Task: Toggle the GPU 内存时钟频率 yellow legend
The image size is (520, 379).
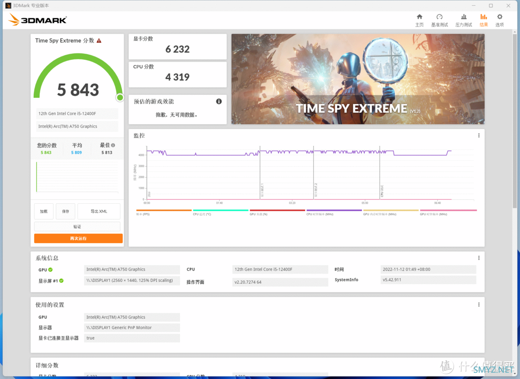Action: [390, 212]
